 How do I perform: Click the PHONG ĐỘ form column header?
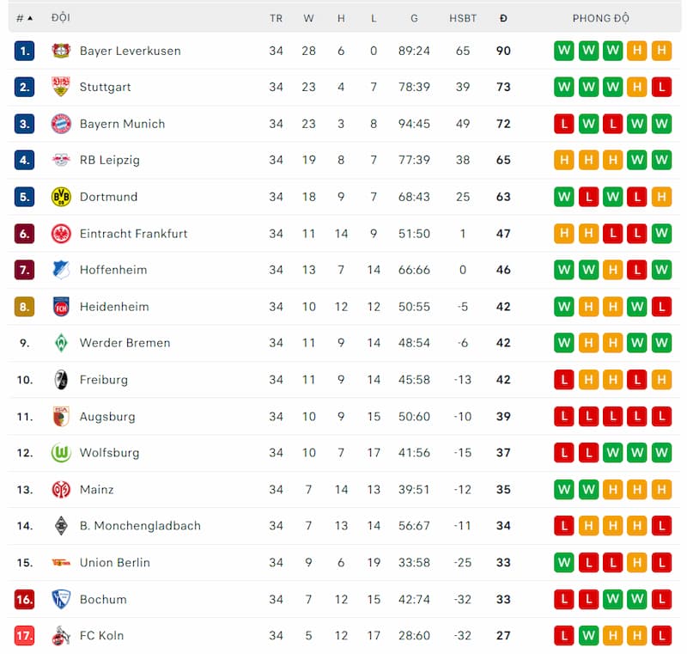(x=600, y=18)
